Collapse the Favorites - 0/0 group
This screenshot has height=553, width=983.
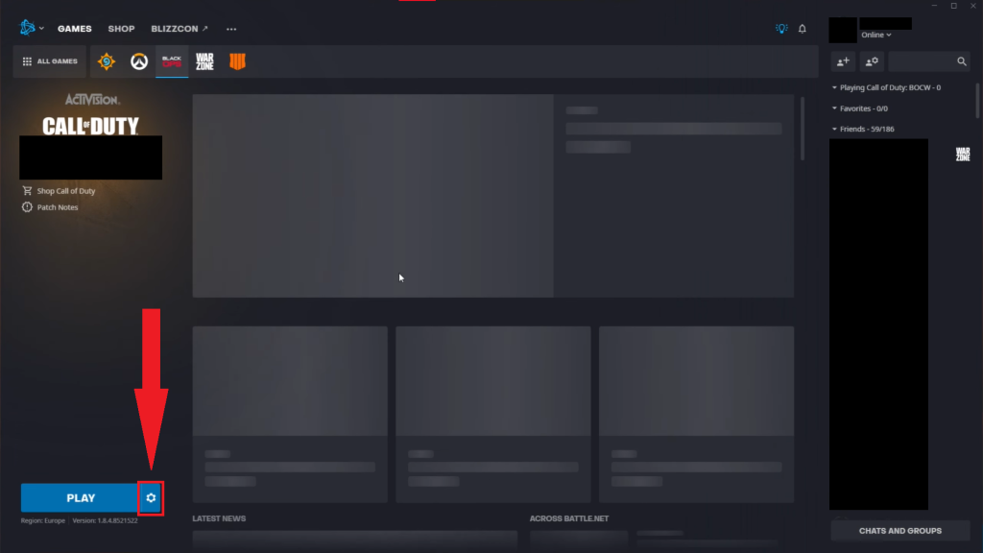click(860, 108)
